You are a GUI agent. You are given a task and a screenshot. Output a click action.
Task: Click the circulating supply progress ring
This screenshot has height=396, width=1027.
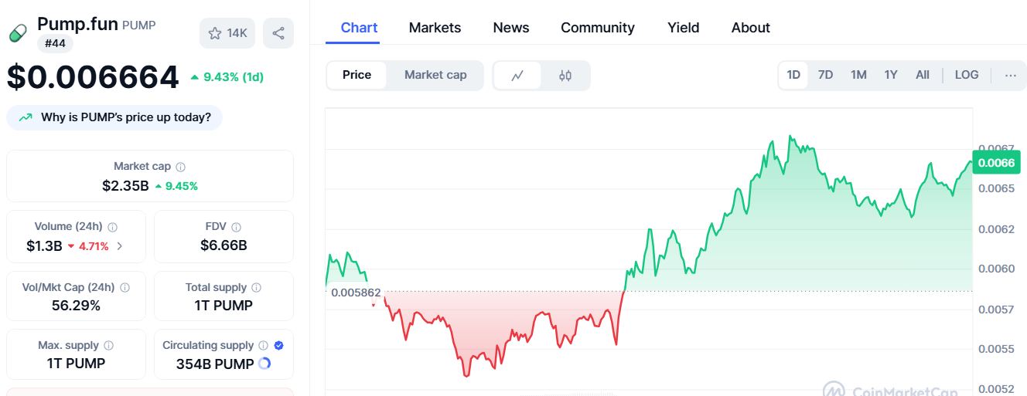pyautogui.click(x=264, y=364)
